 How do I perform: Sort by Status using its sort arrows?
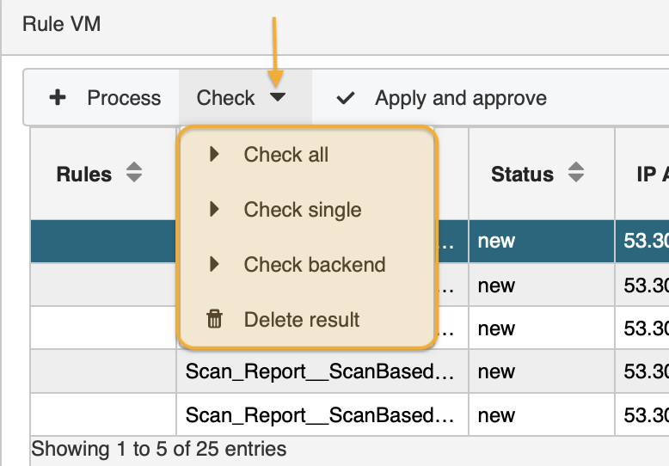pos(575,174)
